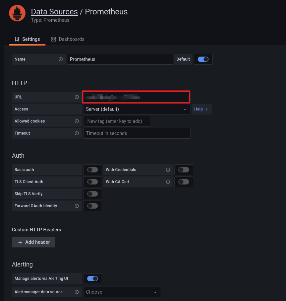
Task: Click the Skip TLS Verify label
Action: point(28,194)
